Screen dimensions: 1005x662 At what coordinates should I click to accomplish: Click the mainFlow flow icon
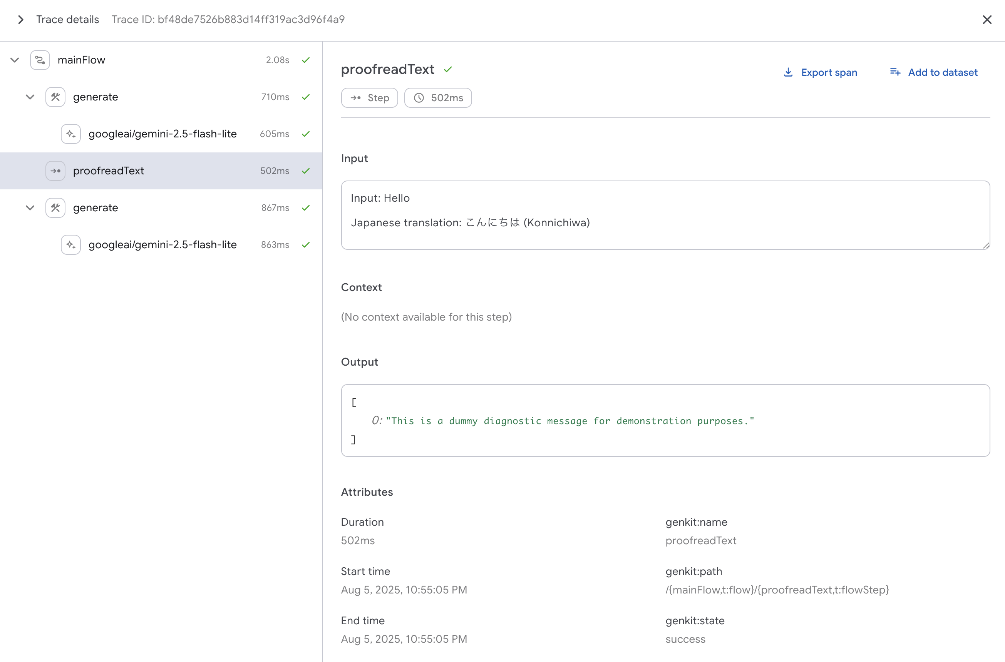40,60
